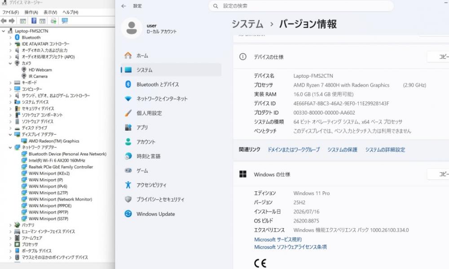
Task: Expand the プロセッサ category in Device Manager tree
Action: tap(10, 245)
